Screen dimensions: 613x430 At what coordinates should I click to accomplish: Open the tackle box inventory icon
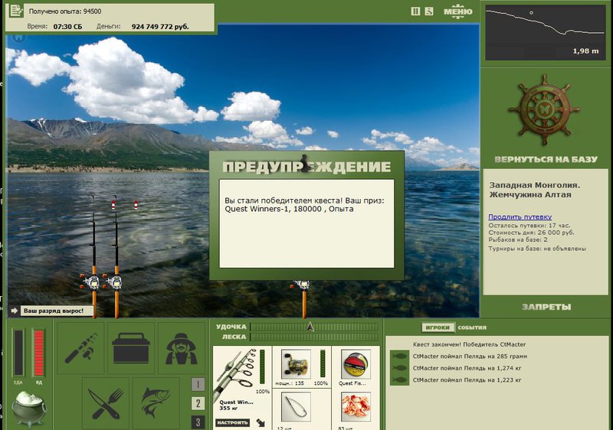tap(131, 347)
